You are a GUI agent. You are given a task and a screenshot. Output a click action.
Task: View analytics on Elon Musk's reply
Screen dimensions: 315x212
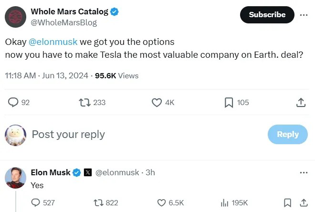click(x=224, y=202)
